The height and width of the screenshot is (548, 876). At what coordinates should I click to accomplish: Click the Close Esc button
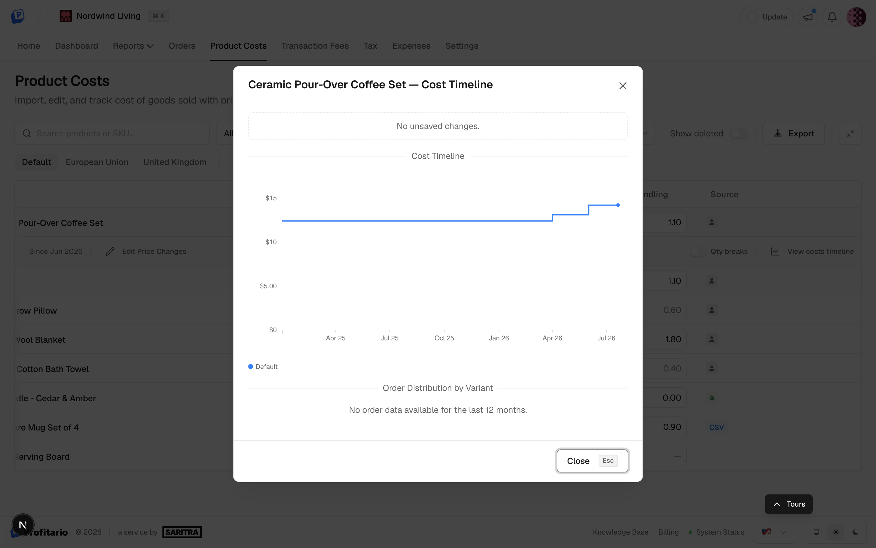point(592,461)
